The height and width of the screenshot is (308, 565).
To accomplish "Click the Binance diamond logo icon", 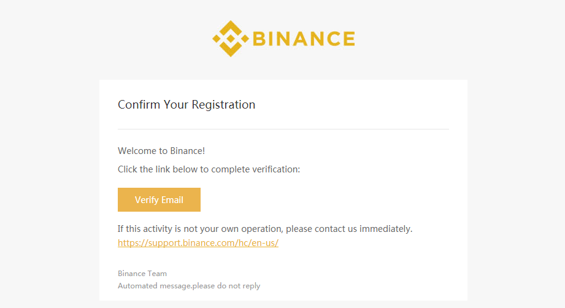I will click(x=230, y=39).
